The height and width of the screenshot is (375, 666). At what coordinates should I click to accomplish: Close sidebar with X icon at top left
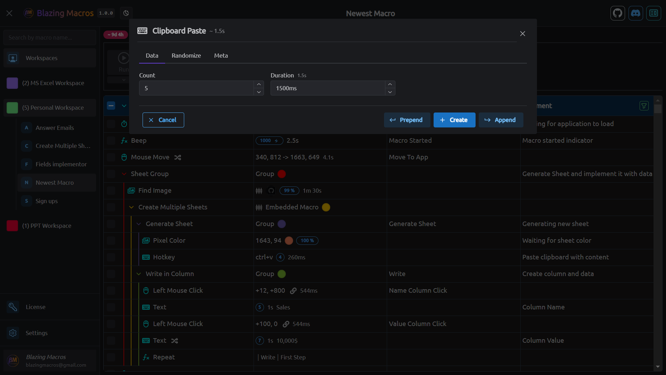pyautogui.click(x=9, y=13)
